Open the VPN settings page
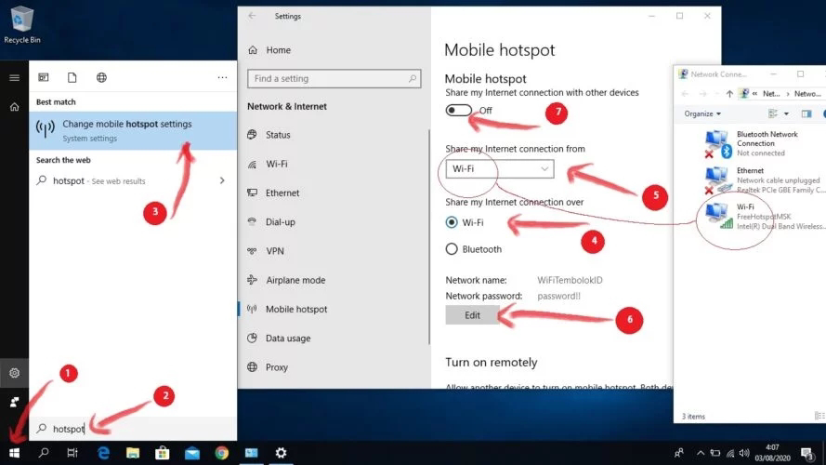 266,251
